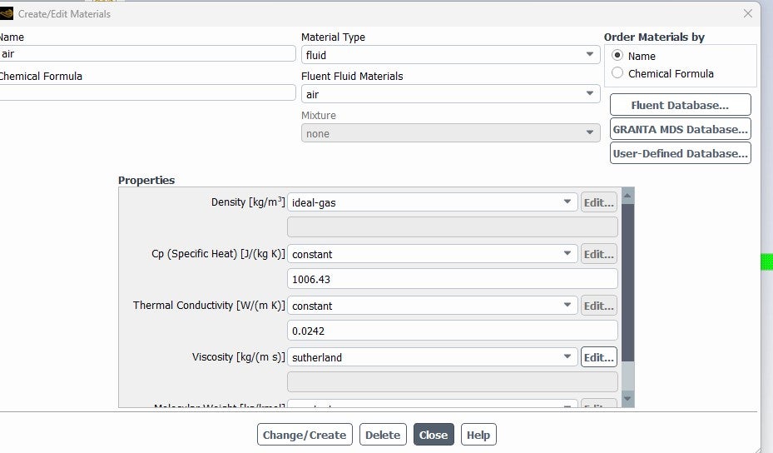The width and height of the screenshot is (773, 453).
Task: Click the Ansys Fluent logo icon in title bar
Action: (x=7, y=14)
